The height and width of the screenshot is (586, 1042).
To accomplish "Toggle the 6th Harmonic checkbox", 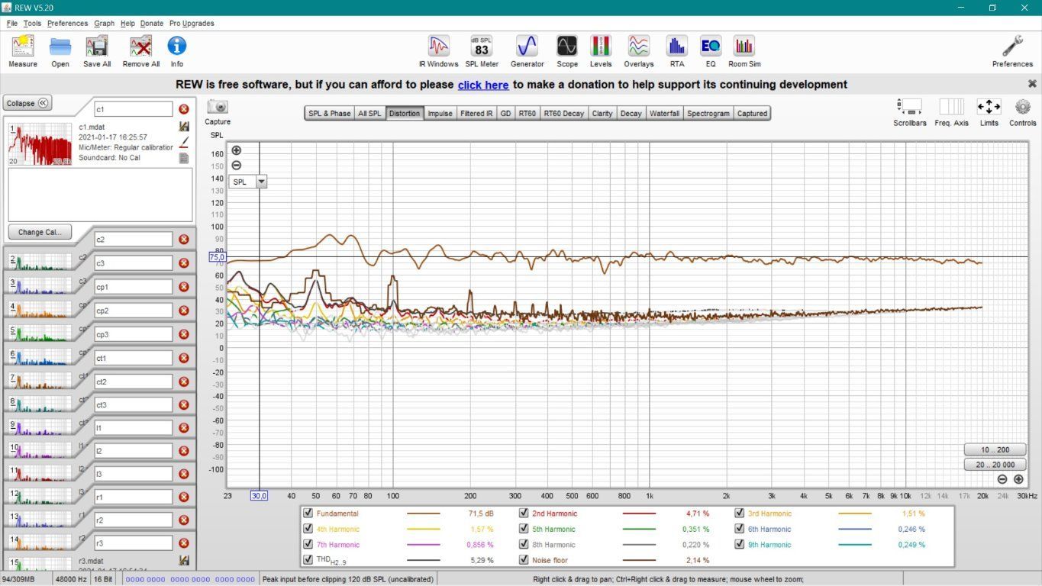I will [x=740, y=529].
